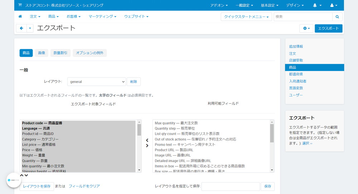Click the フィールドをクリア link
This screenshot has height=194, width=358.
(x=84, y=186)
